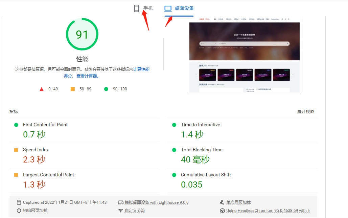This screenshot has height=218, width=348.
Task: Click the 1.3 秒 value
Action: click(x=34, y=185)
